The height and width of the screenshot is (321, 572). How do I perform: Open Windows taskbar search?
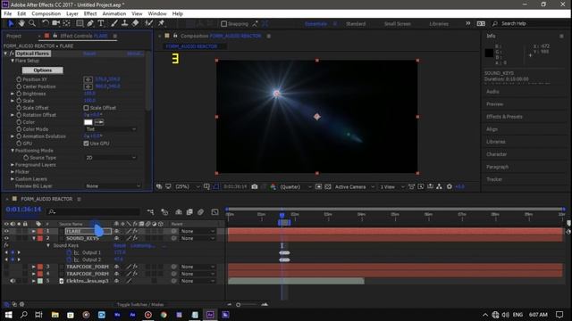(x=24, y=315)
